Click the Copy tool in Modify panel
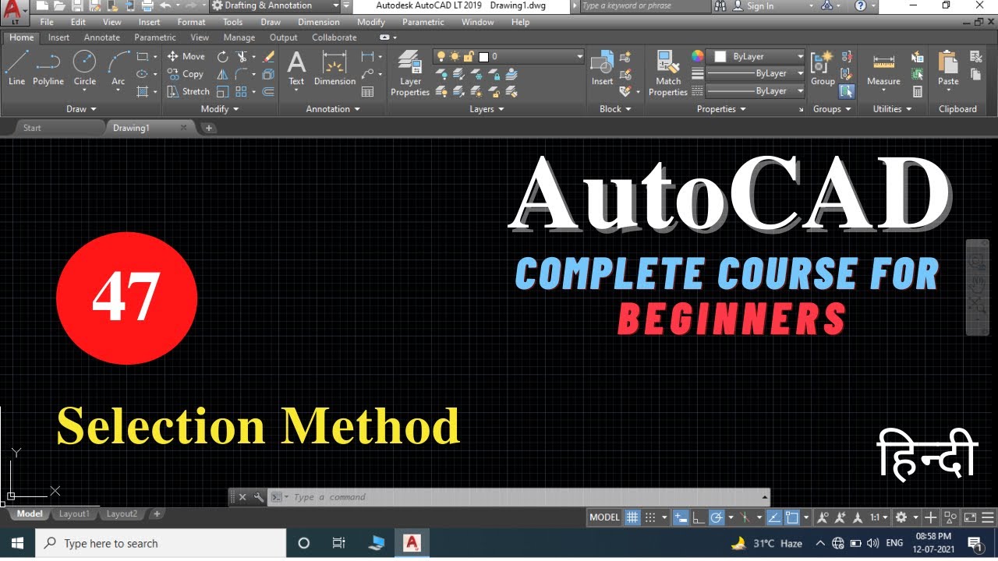This screenshot has height=561, width=998. coord(185,74)
